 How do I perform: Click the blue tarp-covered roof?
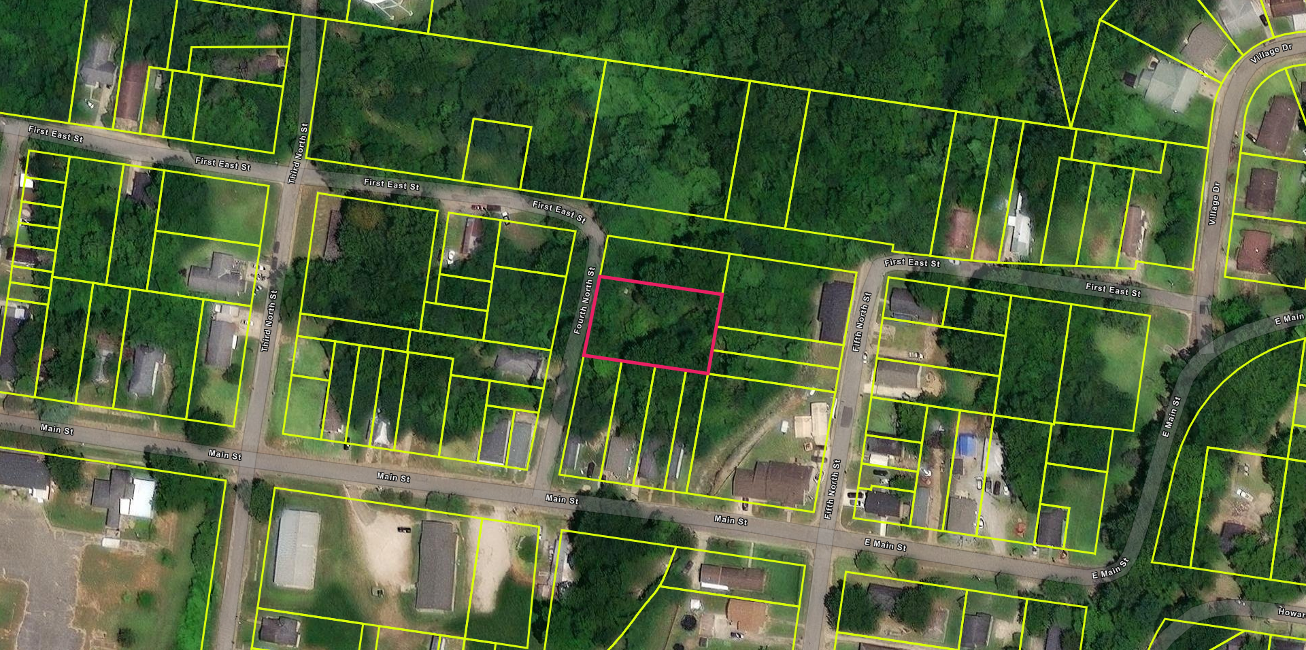coord(967,445)
